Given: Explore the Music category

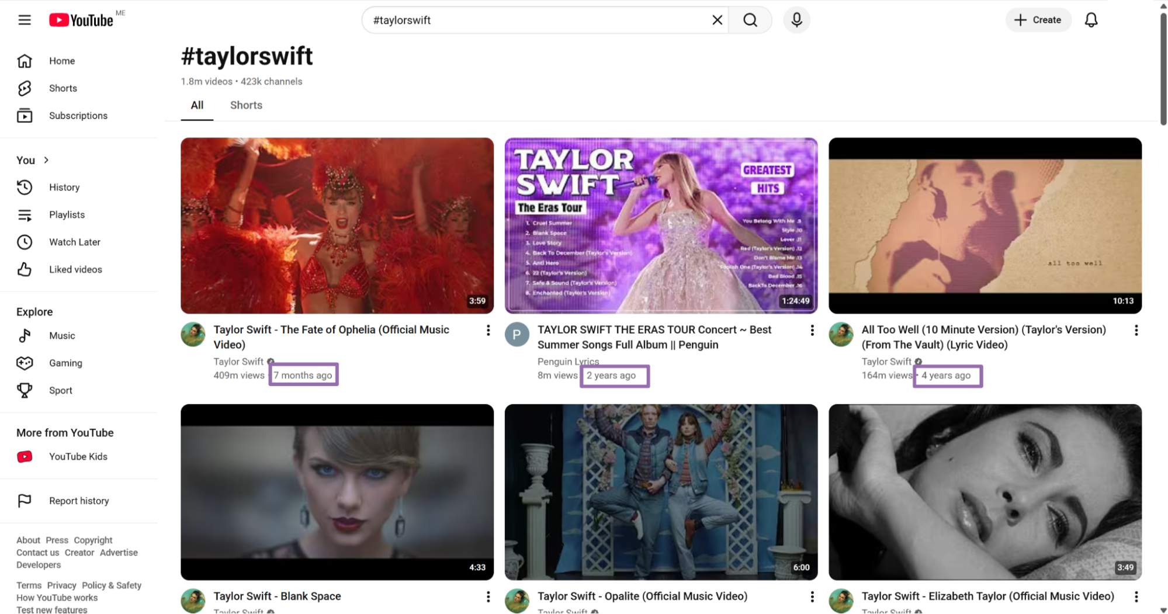Looking at the screenshot, I should [79, 336].
